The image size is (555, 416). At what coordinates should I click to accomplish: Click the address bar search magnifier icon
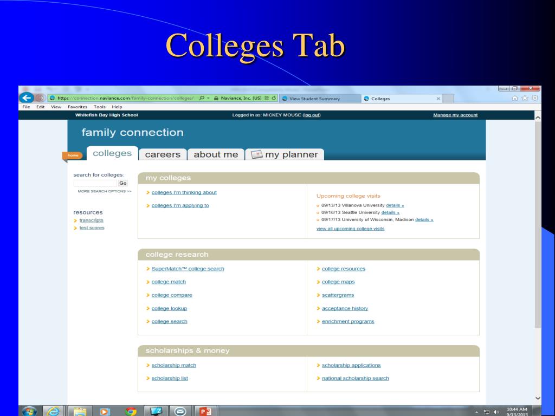pyautogui.click(x=202, y=98)
